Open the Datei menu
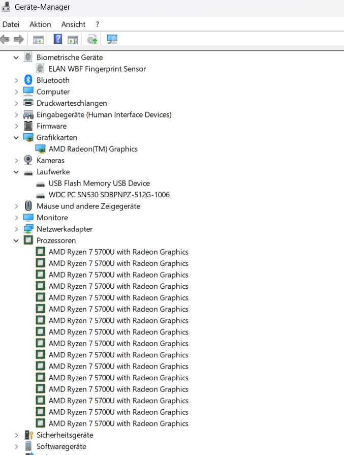The image size is (344, 455). coord(11,24)
